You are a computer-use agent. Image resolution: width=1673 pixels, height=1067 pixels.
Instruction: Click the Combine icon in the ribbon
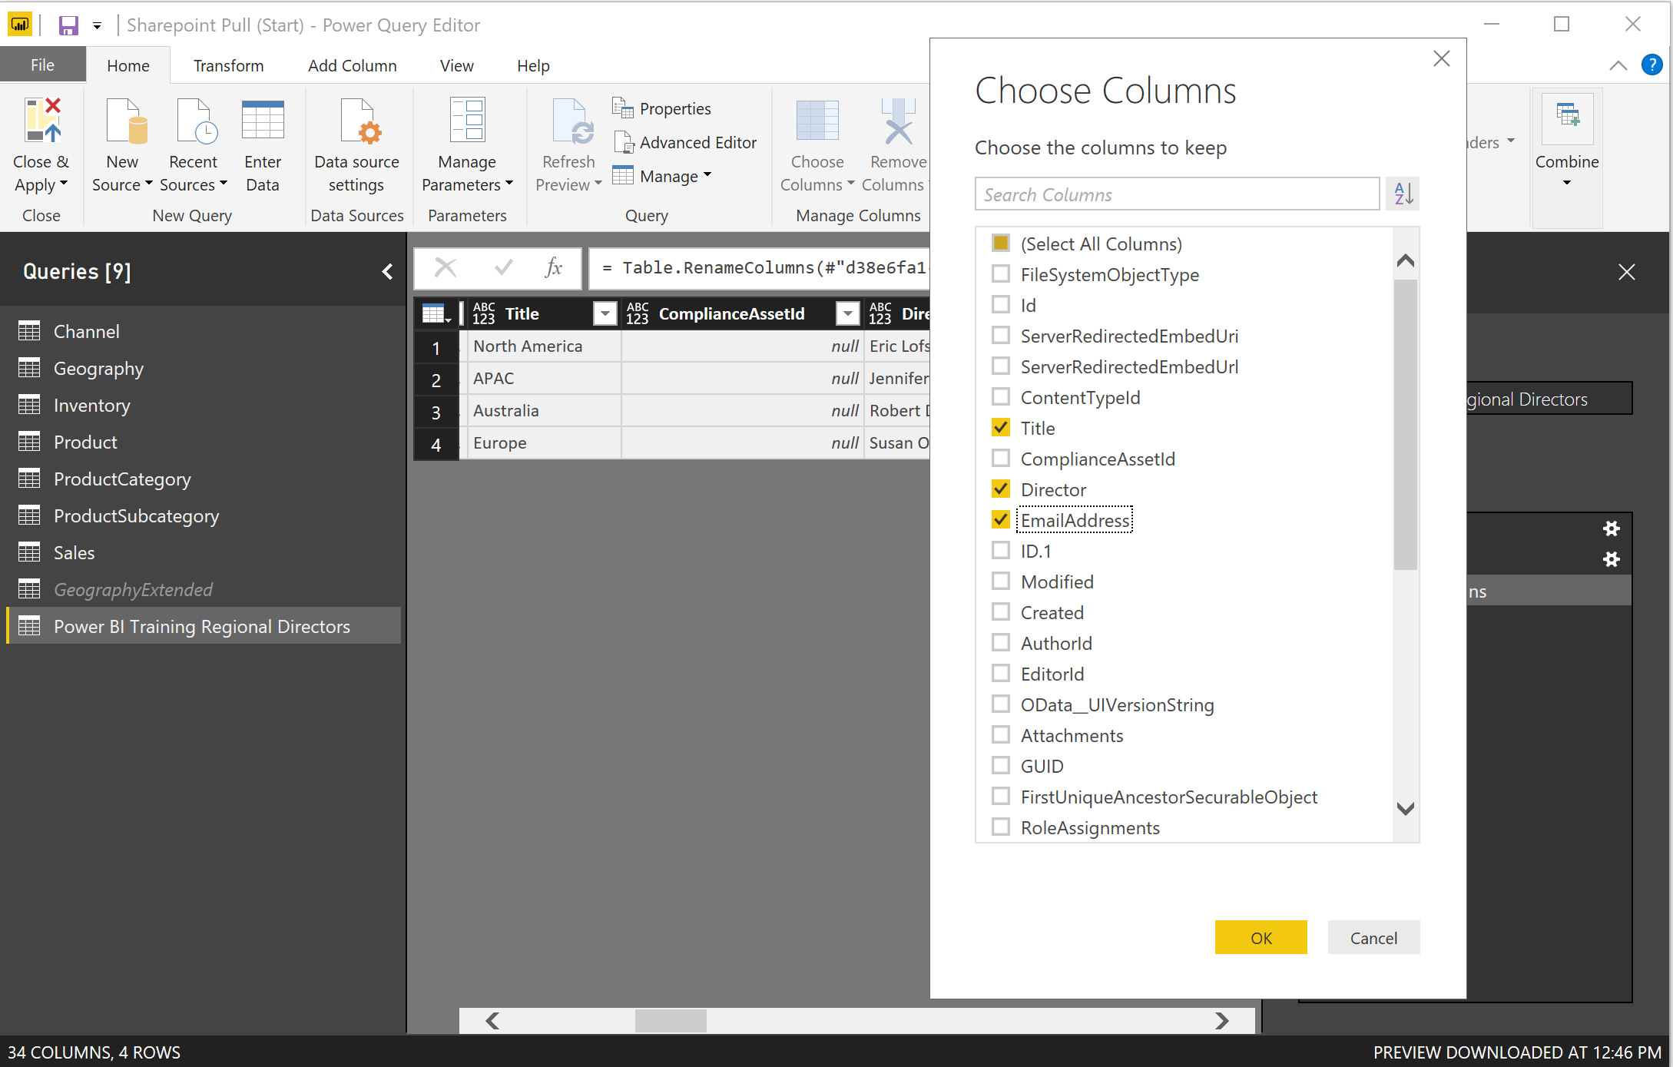1567,117
